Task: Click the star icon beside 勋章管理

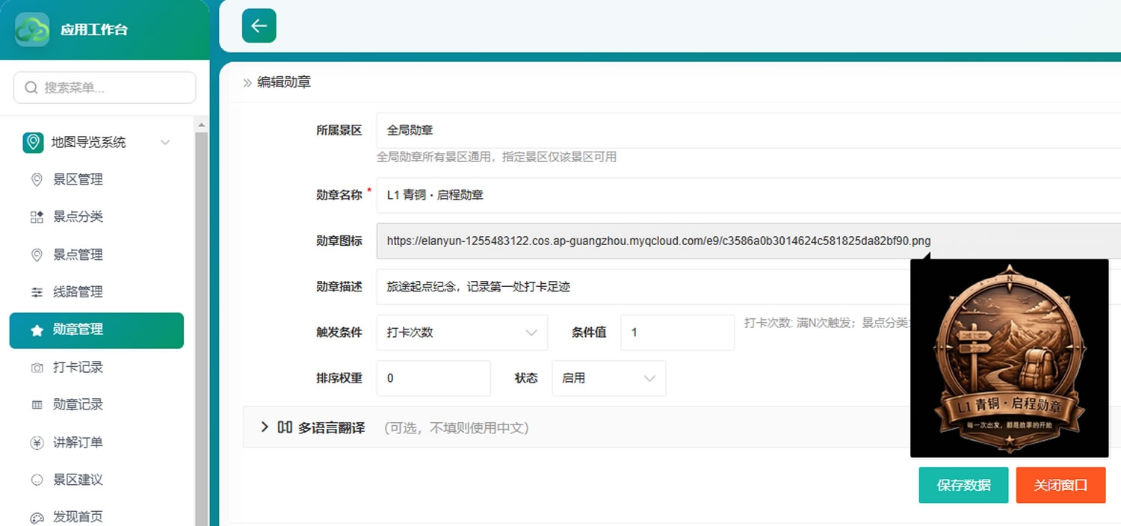Action: pos(37,330)
